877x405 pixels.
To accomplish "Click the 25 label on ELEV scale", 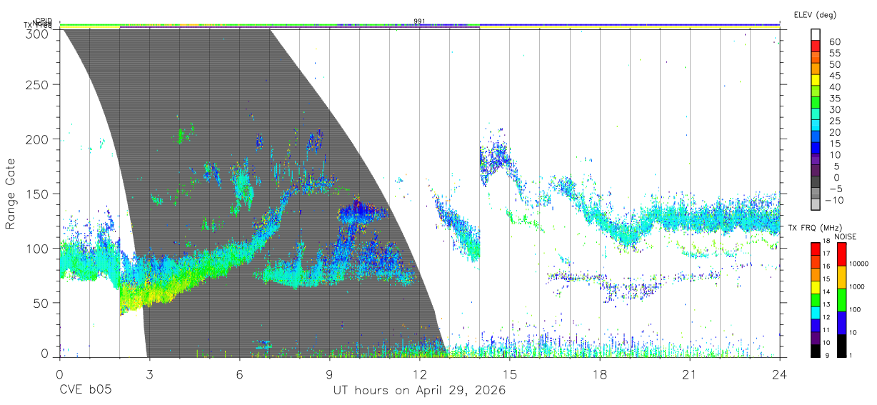I will (x=834, y=121).
